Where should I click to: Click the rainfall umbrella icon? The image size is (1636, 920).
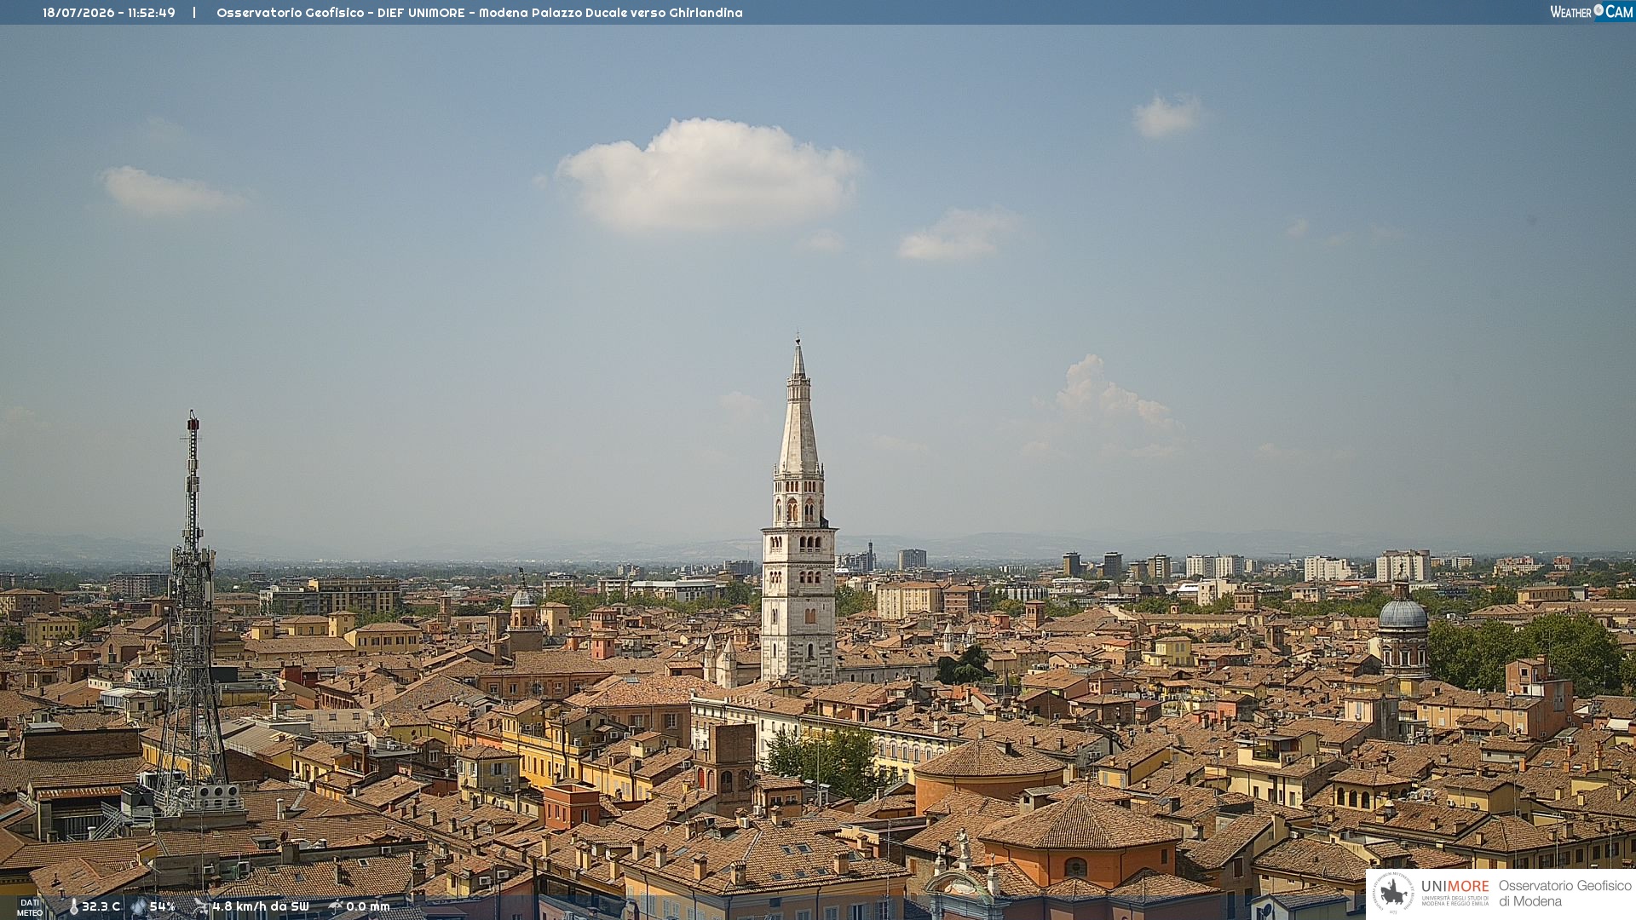click(335, 907)
